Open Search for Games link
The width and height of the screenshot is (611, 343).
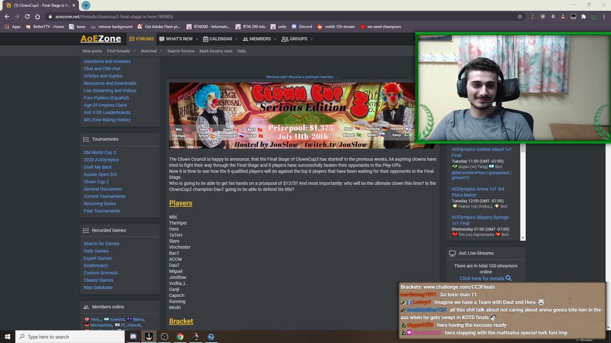pyautogui.click(x=101, y=243)
